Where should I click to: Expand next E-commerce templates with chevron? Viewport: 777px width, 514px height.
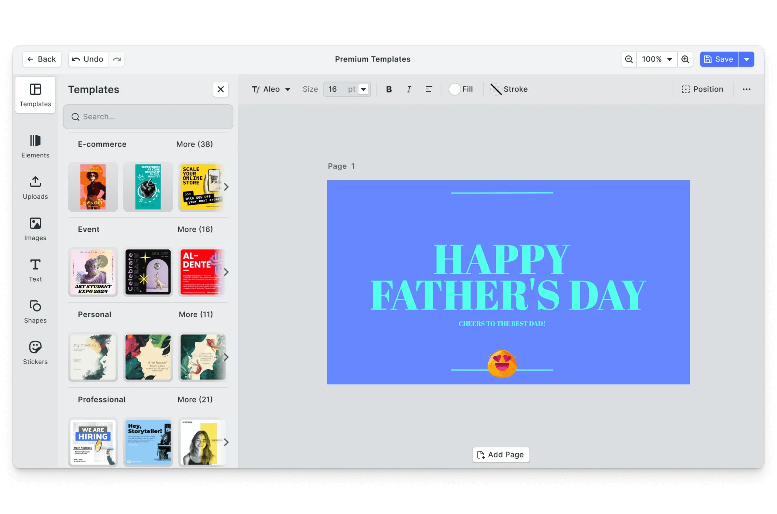226,187
